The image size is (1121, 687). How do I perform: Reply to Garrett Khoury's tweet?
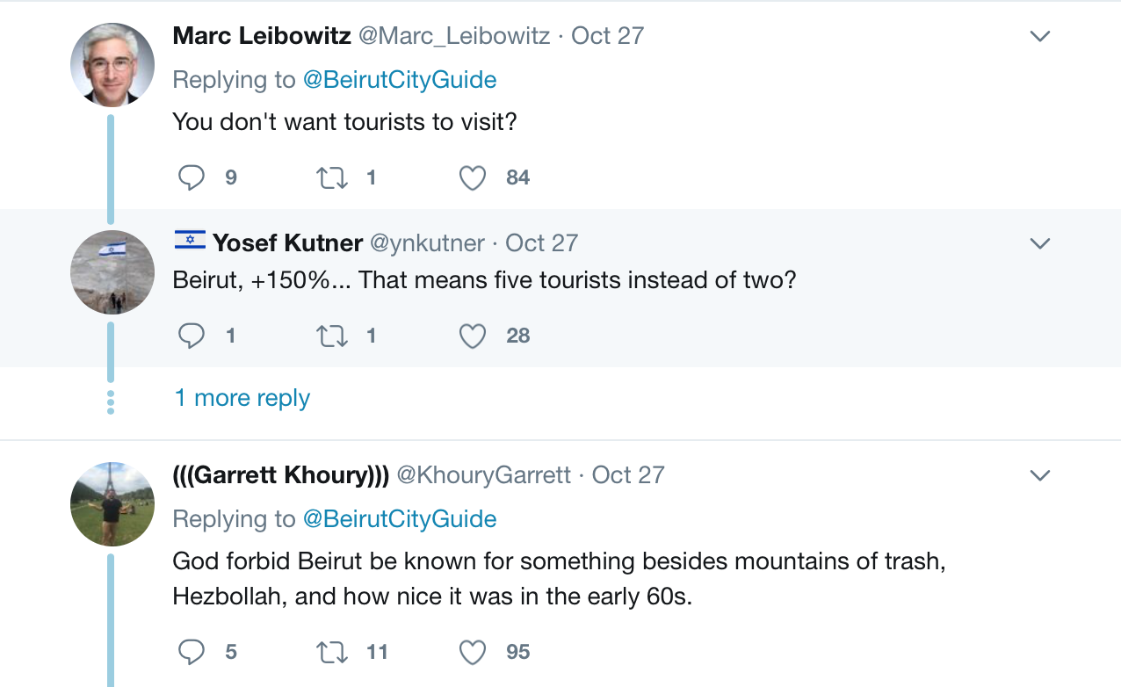[192, 652]
